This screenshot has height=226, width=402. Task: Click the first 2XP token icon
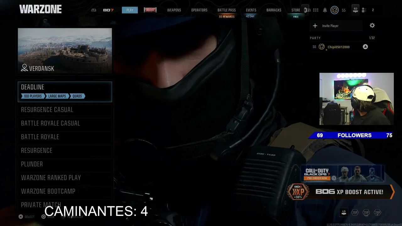pyautogui.click(x=355, y=213)
